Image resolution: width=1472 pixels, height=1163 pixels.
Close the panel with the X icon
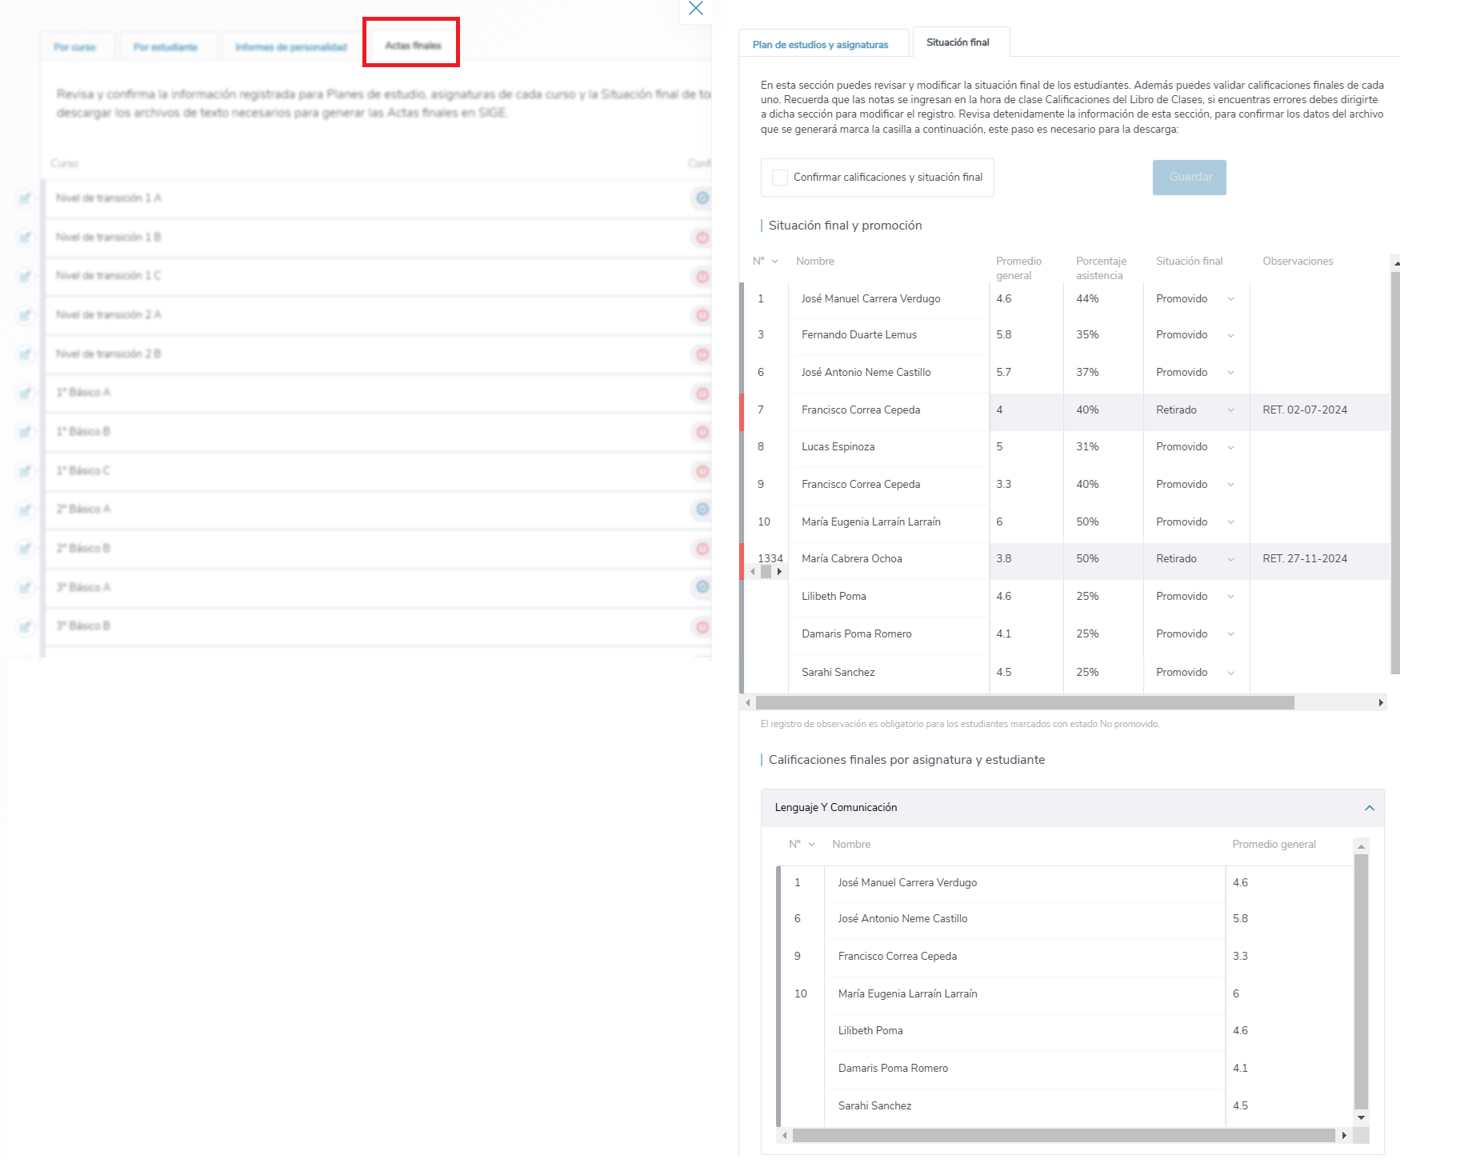[695, 9]
